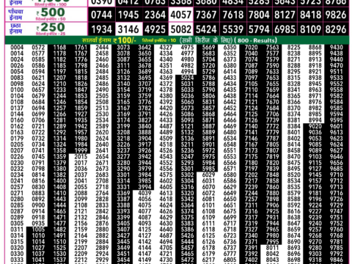Click the ₹100/- seventh prize header text
This screenshot has width=352, height=264.
point(109,40)
